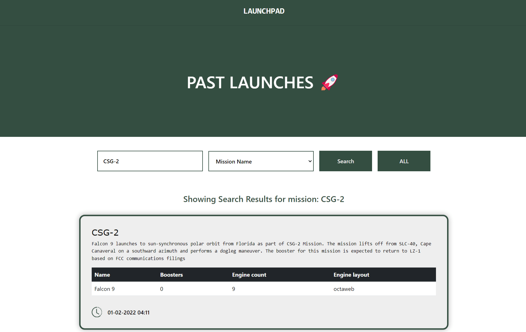This screenshot has height=332, width=526.
Task: Click the Name column header
Action: point(102,275)
